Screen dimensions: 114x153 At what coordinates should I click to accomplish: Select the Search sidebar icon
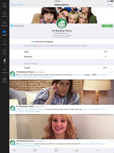[5, 33]
